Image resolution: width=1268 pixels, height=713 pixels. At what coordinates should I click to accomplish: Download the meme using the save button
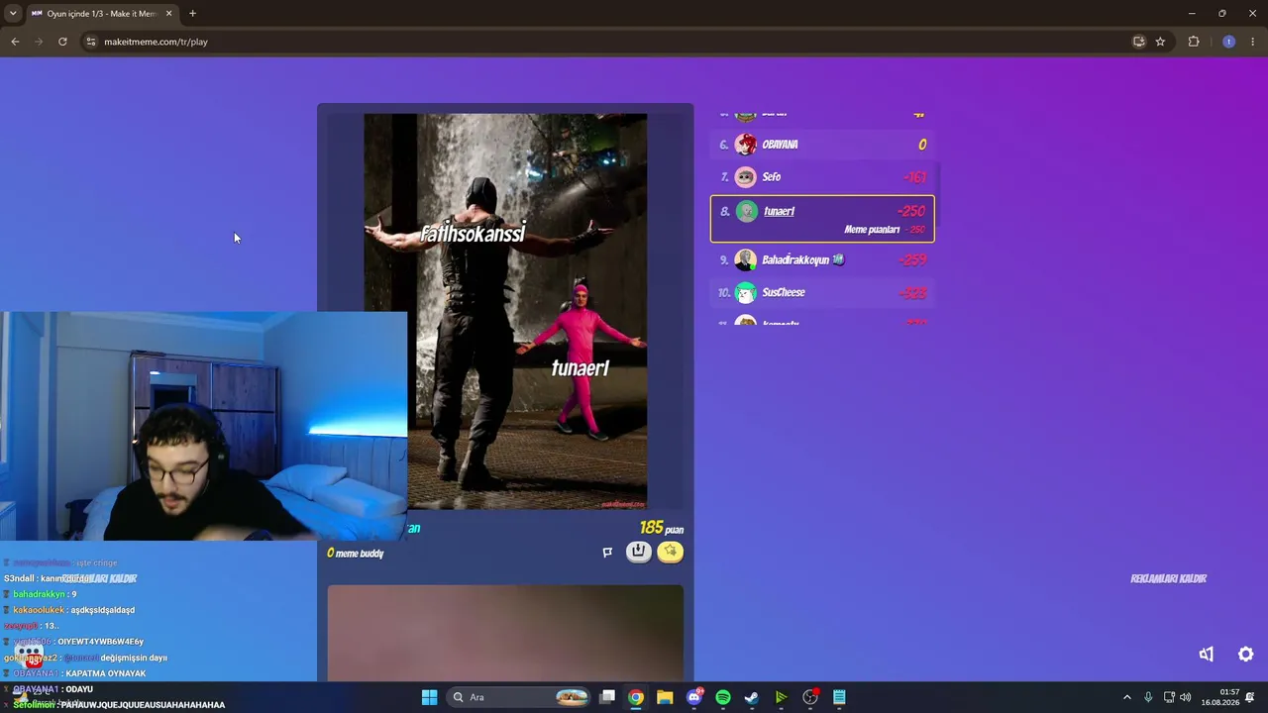pos(639,552)
